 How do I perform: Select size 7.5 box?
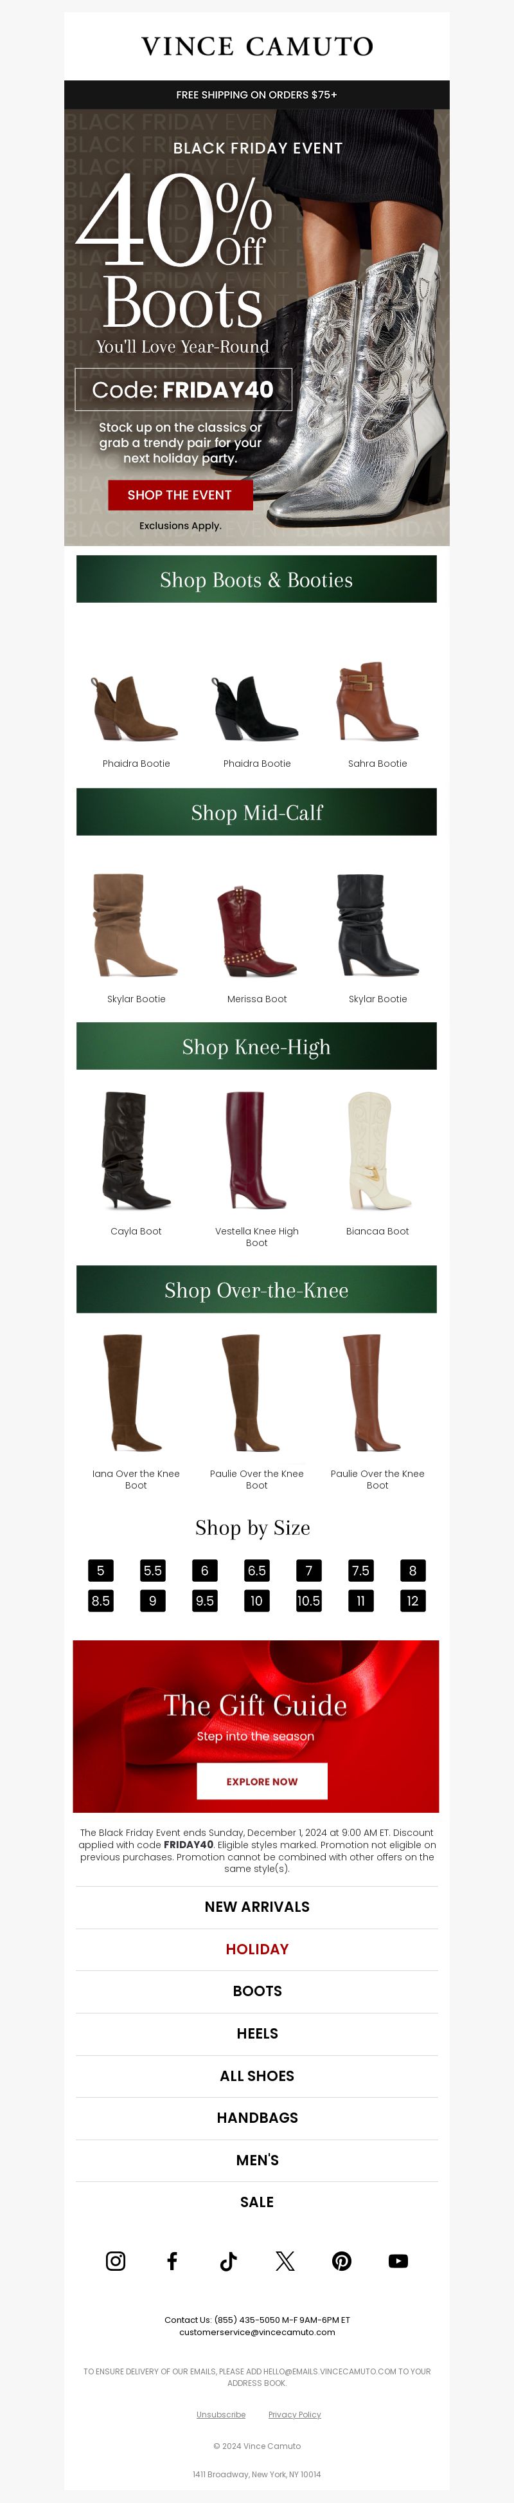click(x=361, y=1570)
